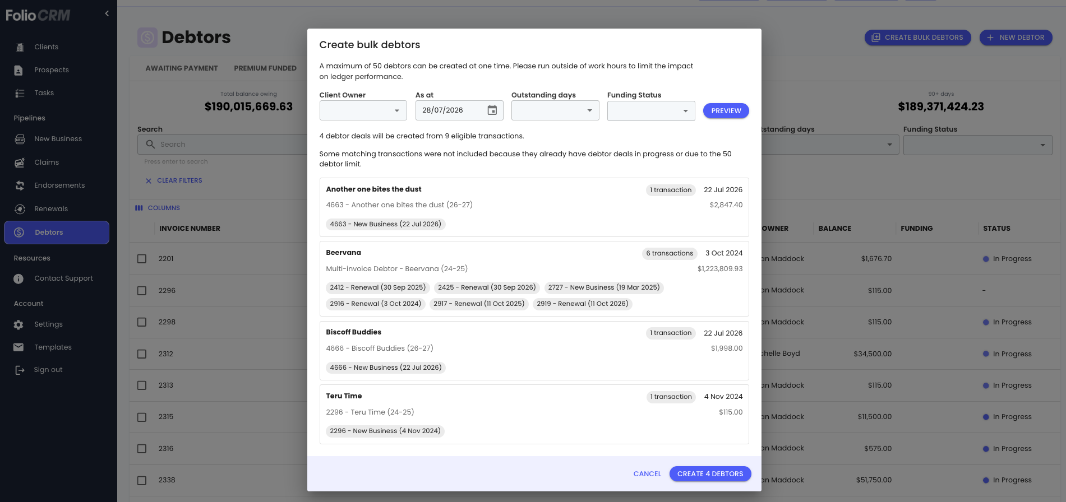The width and height of the screenshot is (1066, 502).
Task: Click the Claims icon in sidebar
Action: tap(20, 162)
